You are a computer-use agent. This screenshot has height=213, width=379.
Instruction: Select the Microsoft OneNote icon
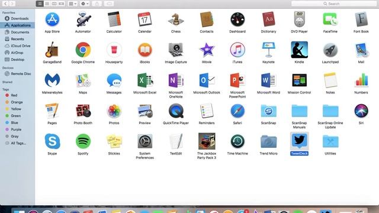point(176,80)
